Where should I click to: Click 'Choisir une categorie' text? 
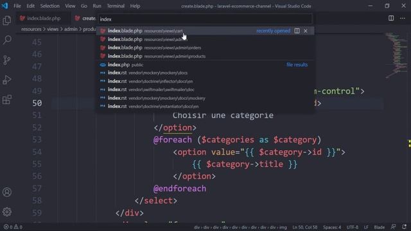[x=223, y=116]
